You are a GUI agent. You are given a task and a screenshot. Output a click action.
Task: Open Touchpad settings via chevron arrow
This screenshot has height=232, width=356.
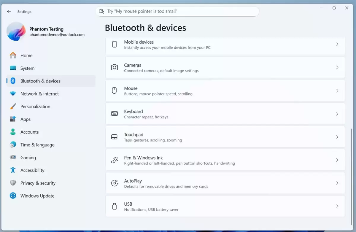[337, 137]
